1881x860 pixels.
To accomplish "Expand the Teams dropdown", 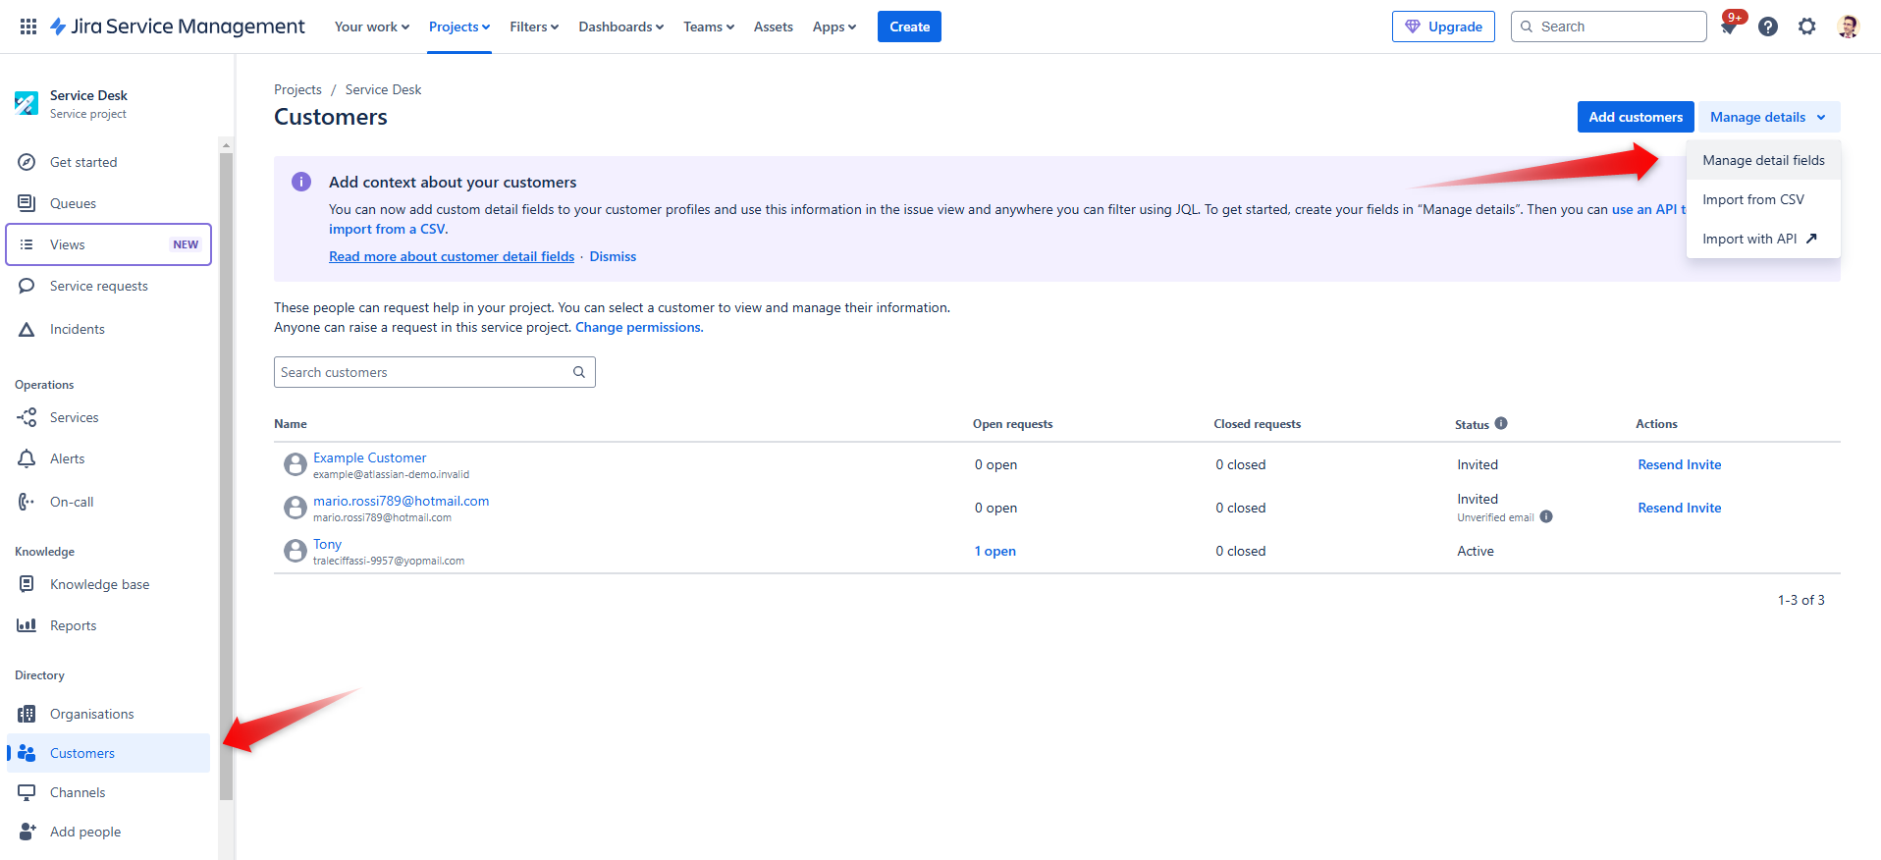I will 709,27.
